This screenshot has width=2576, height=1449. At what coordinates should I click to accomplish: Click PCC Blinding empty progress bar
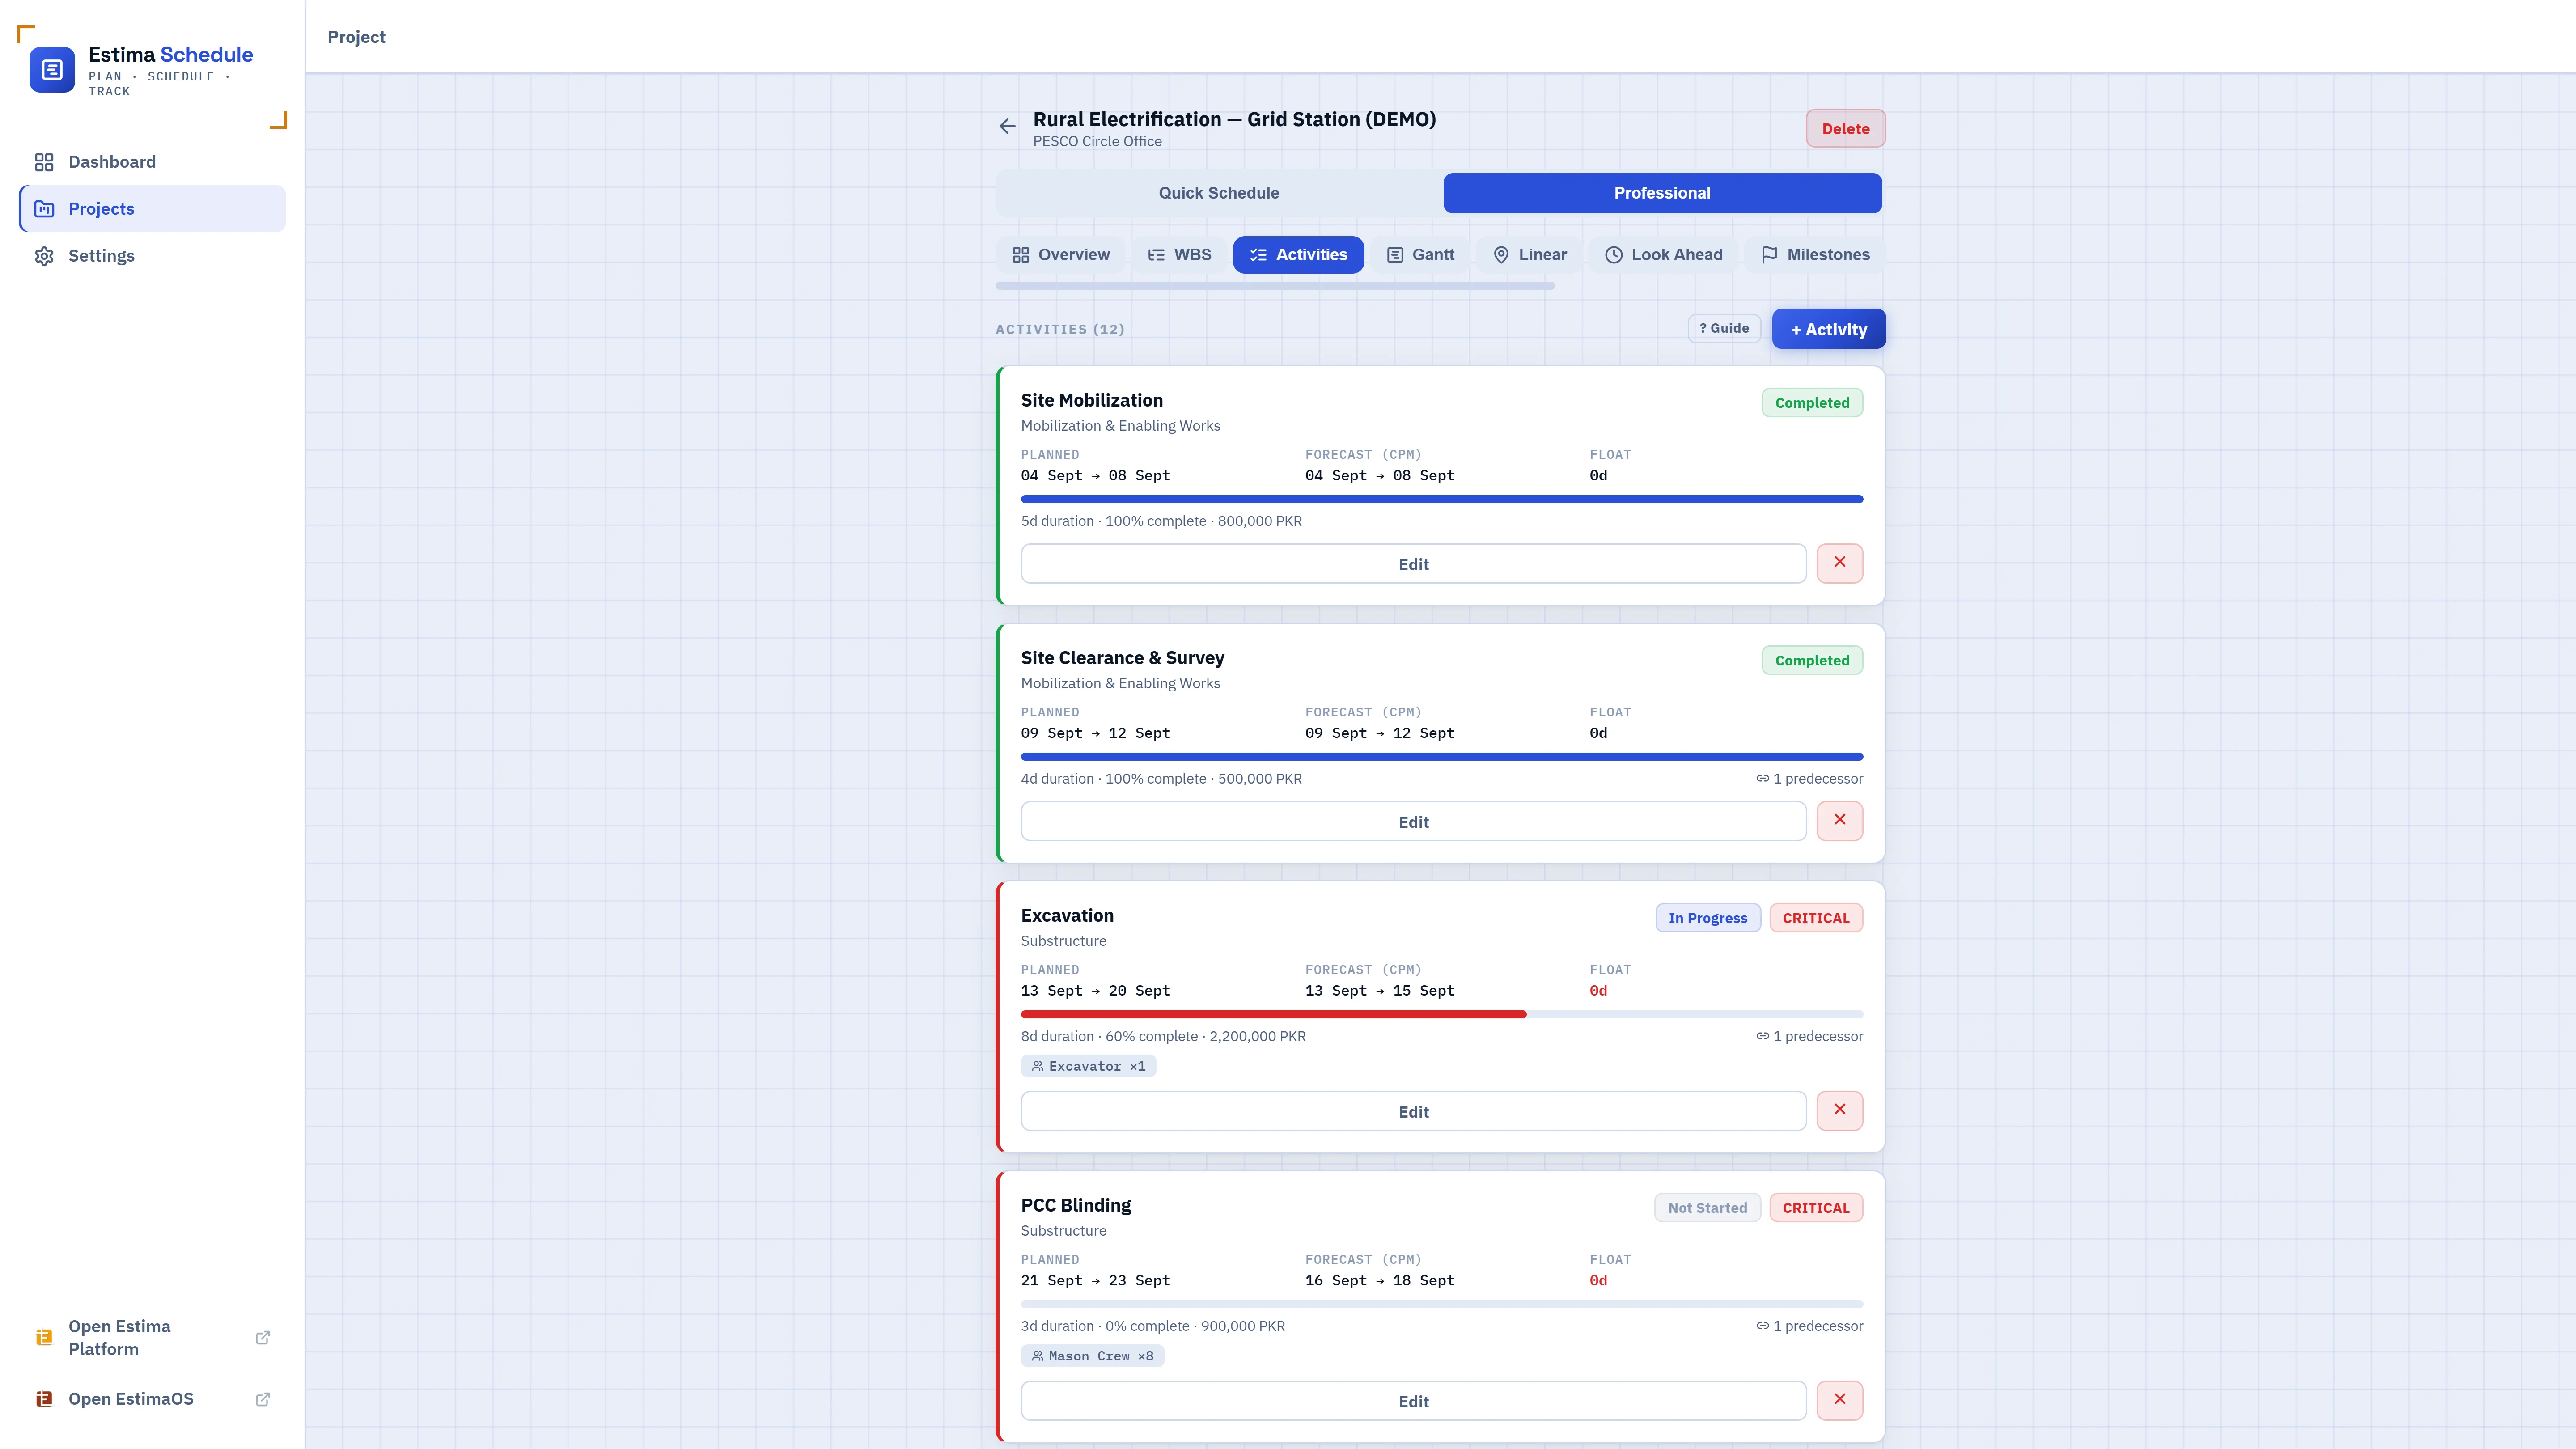pyautogui.click(x=1441, y=1304)
